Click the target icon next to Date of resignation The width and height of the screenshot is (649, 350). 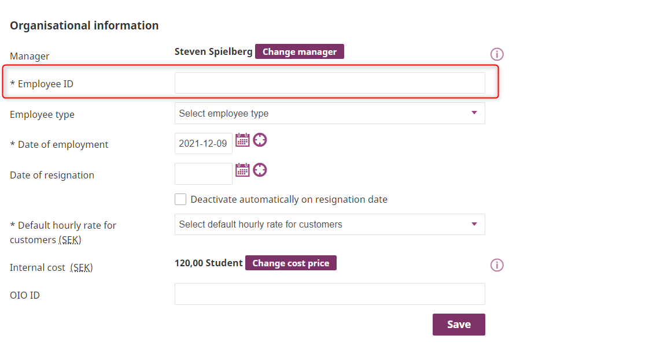click(260, 170)
